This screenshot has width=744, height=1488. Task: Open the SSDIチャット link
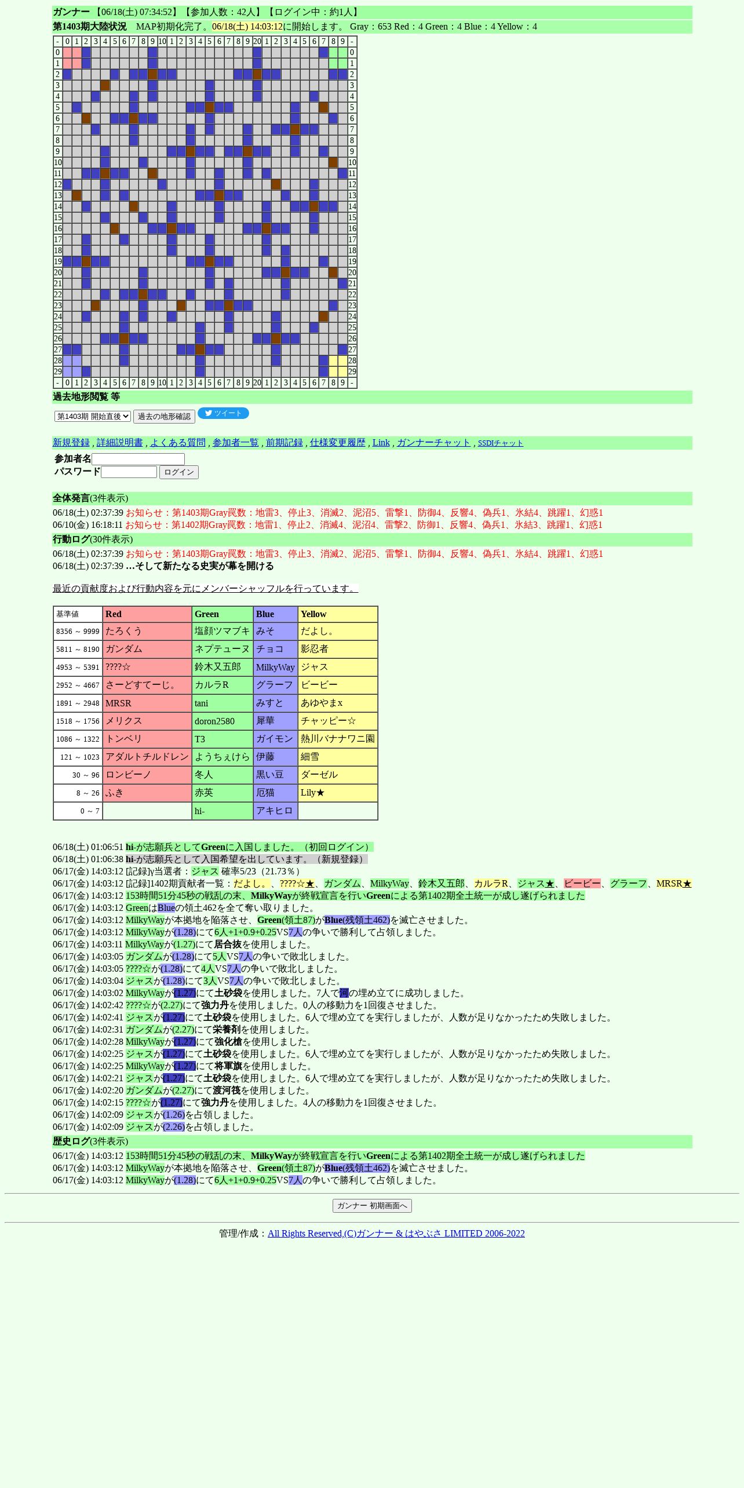coord(501,443)
